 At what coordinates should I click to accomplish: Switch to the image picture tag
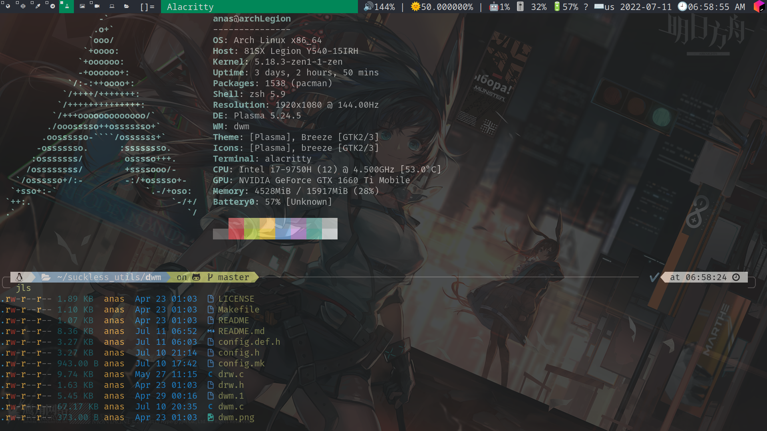(x=82, y=6)
